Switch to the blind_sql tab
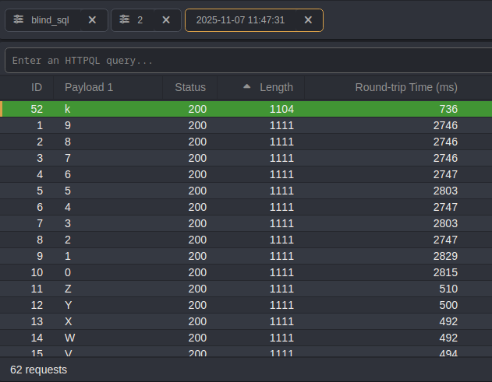Screen dimensions: 492x382 coord(50,20)
